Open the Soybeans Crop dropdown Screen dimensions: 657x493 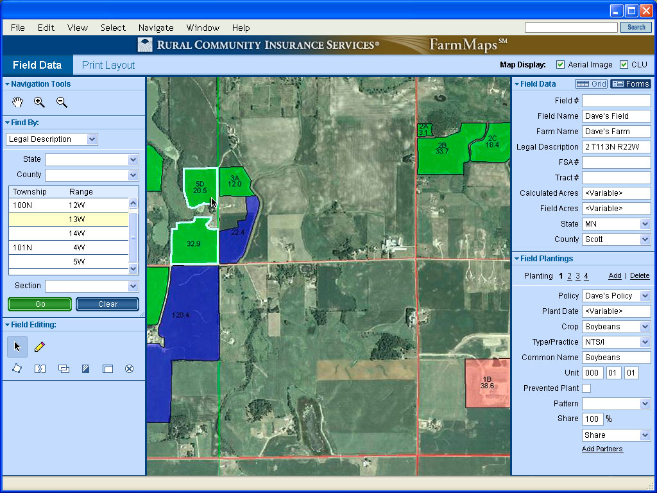coord(645,327)
